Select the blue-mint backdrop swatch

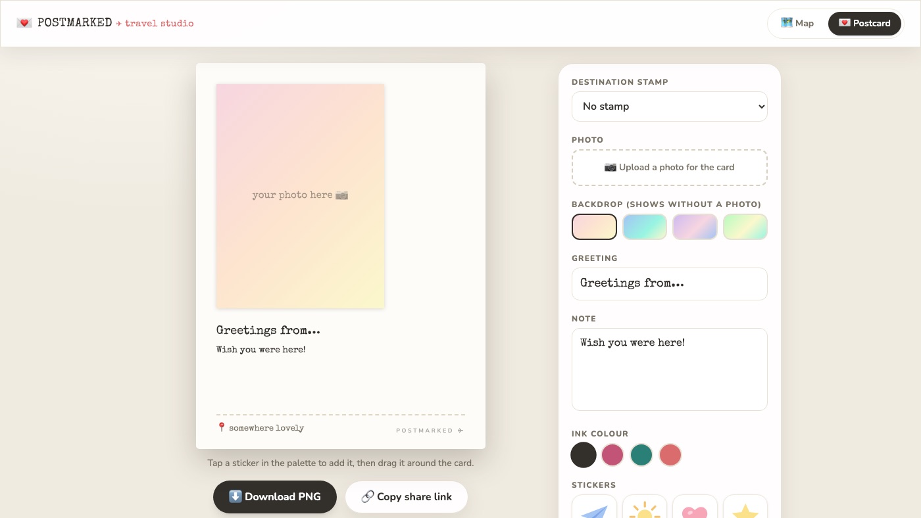[x=645, y=227]
